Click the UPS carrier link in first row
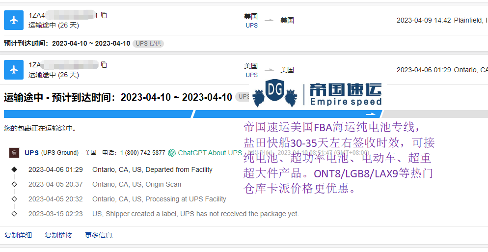 [252, 26]
